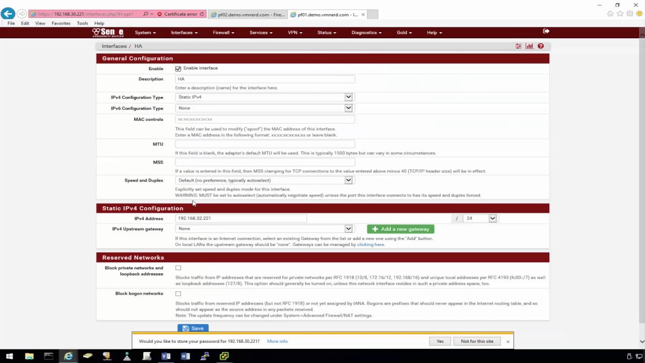Open the Status menu
Screen dimensions: 645x363
(x=327, y=32)
